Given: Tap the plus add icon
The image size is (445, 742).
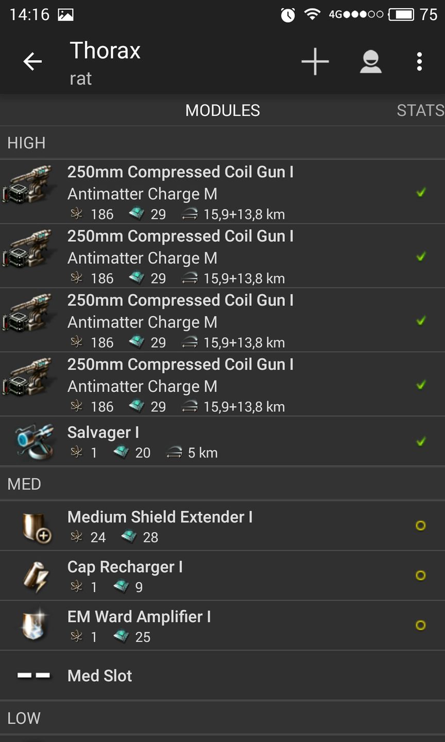Looking at the screenshot, I should pos(315,62).
